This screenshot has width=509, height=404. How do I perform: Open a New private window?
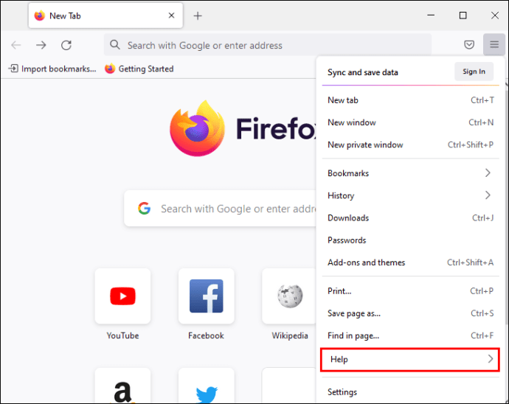click(410, 144)
